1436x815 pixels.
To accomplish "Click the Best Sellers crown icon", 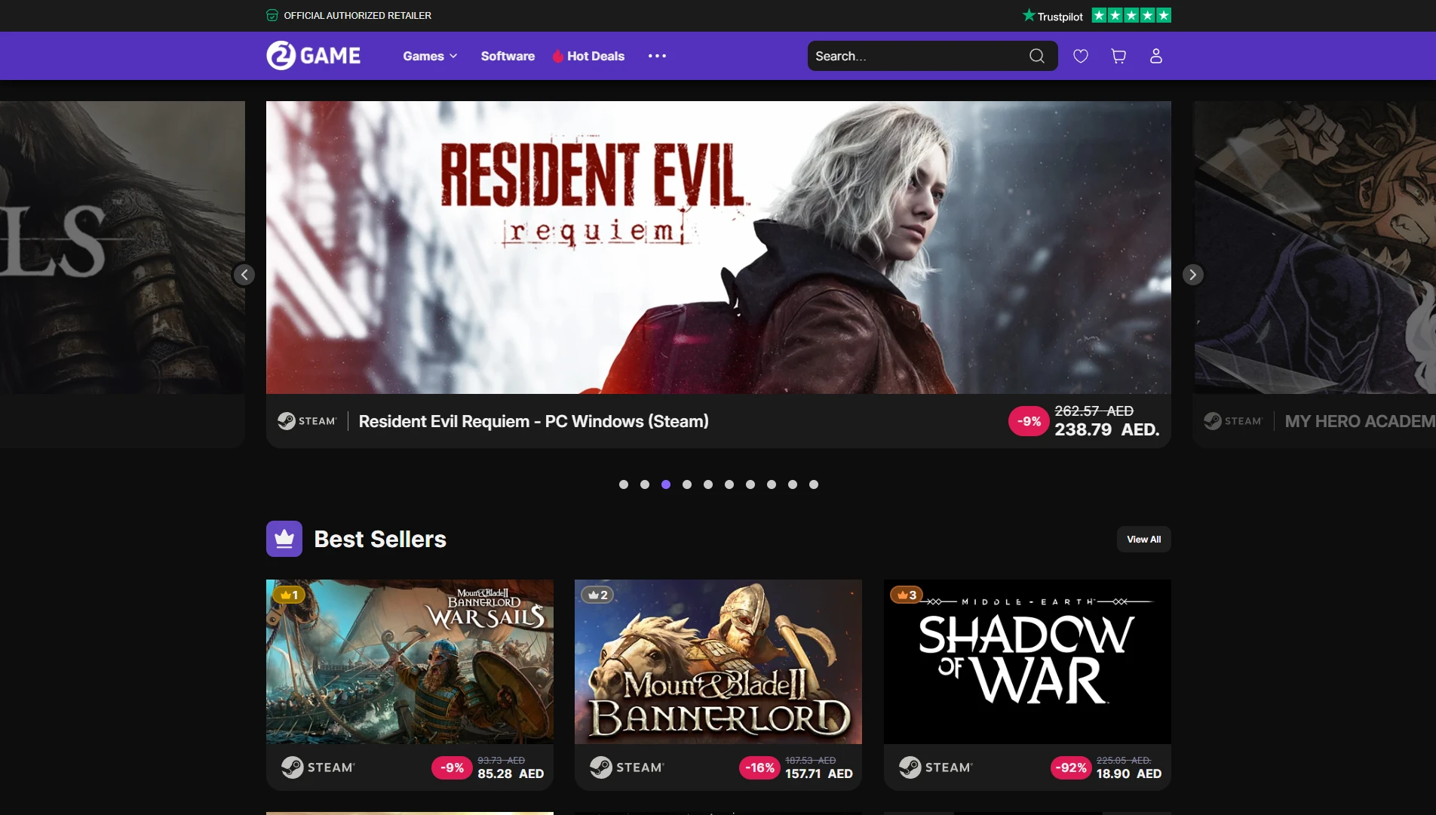I will point(284,539).
